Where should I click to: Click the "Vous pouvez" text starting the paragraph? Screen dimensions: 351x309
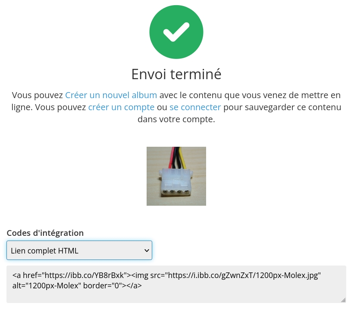(37, 95)
